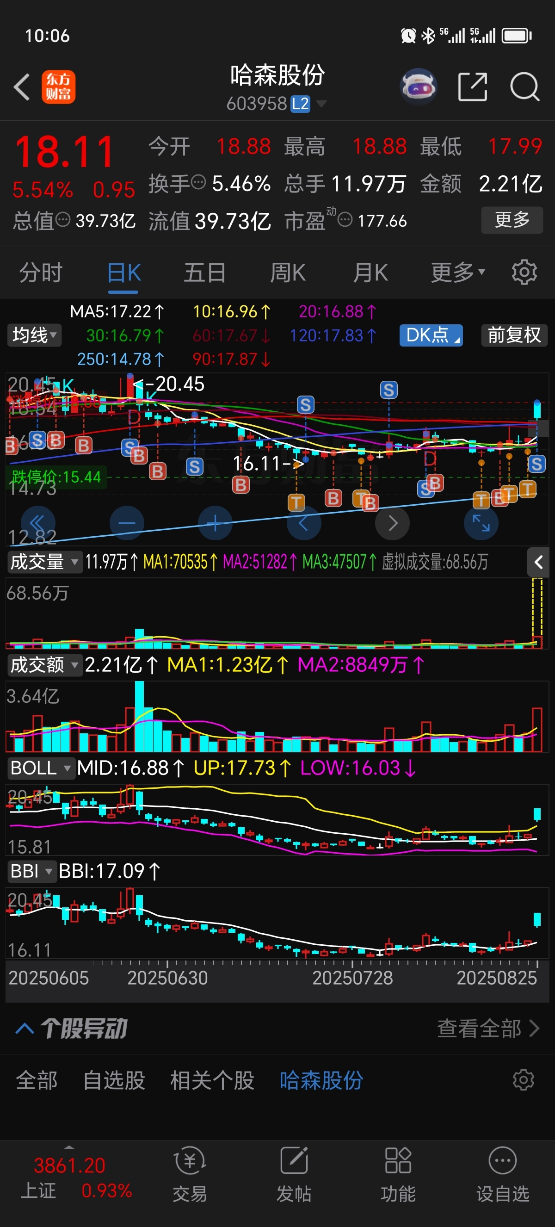This screenshot has height=1227, width=555.
Task: Tap the 总值 info icon
Action: (x=63, y=220)
